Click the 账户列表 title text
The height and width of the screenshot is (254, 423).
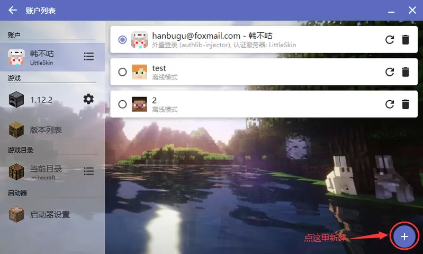[x=41, y=11]
